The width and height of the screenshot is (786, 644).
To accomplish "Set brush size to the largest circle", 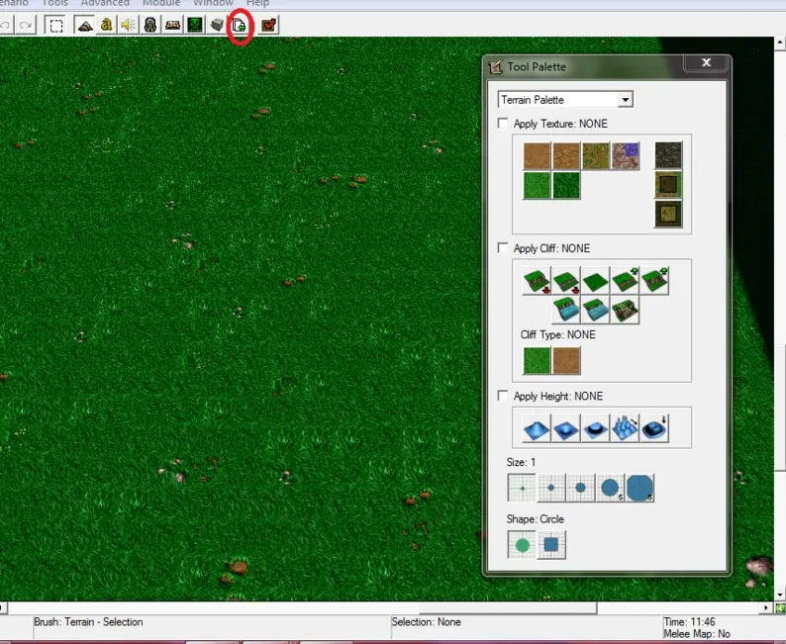I will tap(639, 488).
